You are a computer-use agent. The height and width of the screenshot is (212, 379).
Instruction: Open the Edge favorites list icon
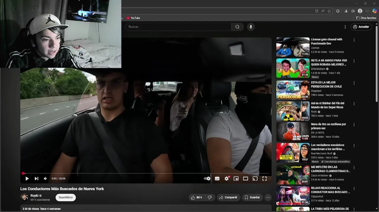(353, 11)
